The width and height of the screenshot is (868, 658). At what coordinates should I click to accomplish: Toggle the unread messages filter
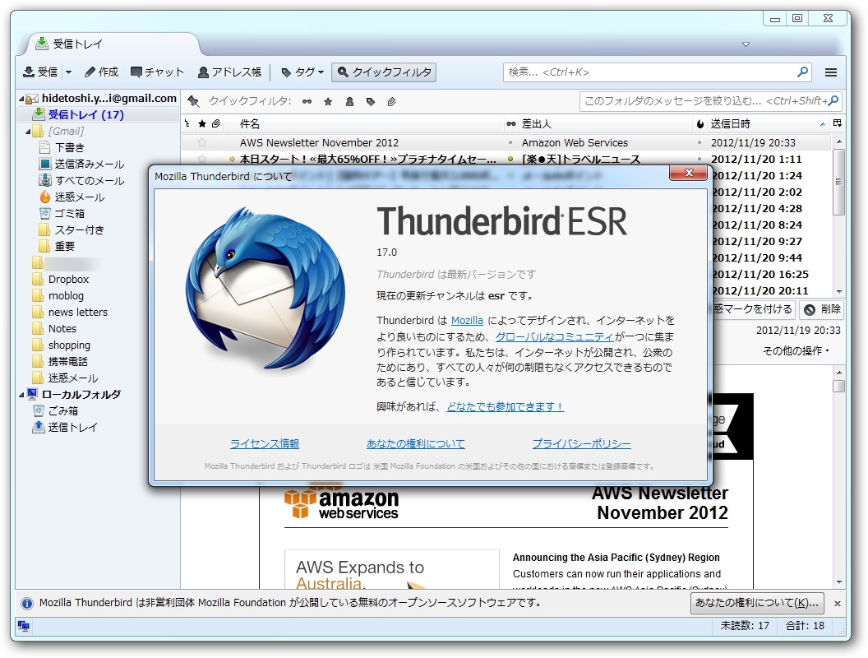pos(307,100)
